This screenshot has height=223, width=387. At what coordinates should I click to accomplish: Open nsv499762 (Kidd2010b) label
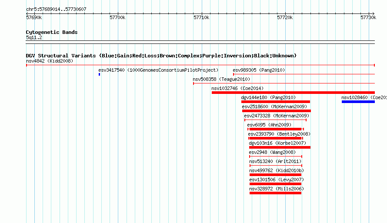tap(277, 170)
